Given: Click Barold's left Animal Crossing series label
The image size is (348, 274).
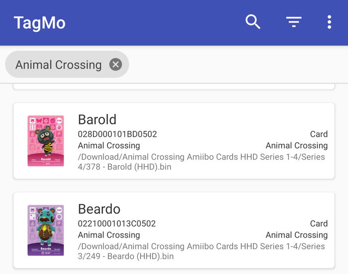Looking at the screenshot, I should (109, 146).
